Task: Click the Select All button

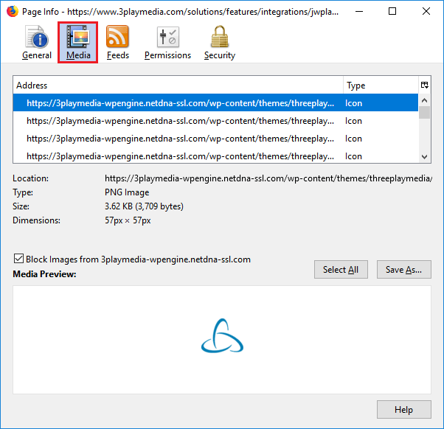Action: coord(341,270)
